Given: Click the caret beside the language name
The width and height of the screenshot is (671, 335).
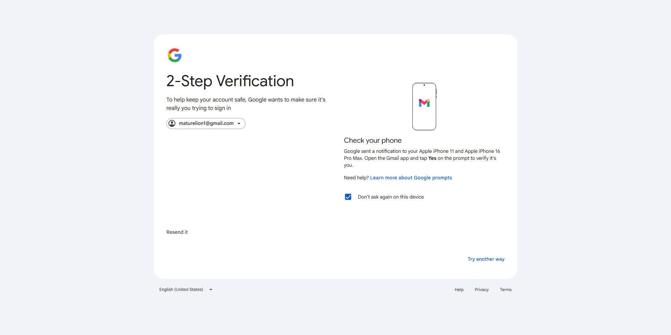Looking at the screenshot, I should (211, 290).
